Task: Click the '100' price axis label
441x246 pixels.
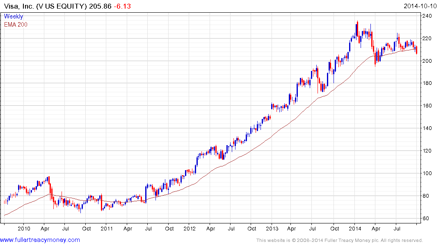Action: pos(427,173)
